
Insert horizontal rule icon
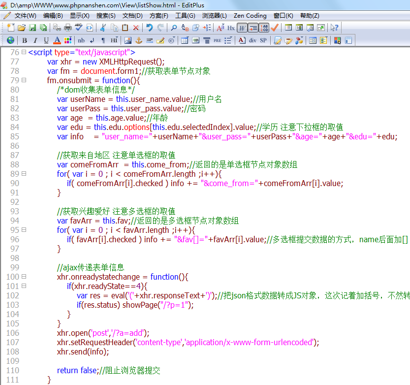(150, 40)
